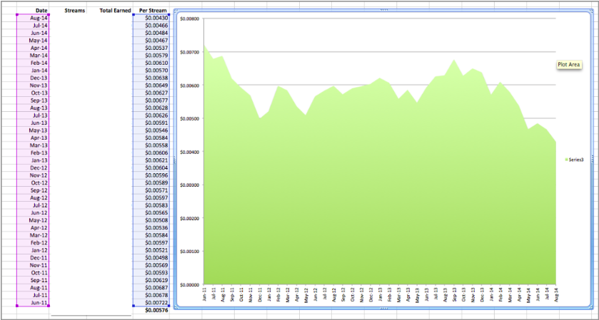599x320 pixels.
Task: Click the chart's bottom-center resize handle
Action: [383, 309]
